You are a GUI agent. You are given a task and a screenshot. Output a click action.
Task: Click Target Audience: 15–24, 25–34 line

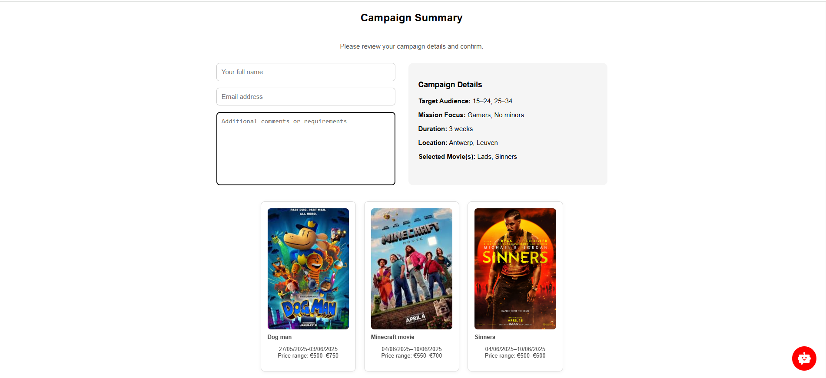click(465, 101)
